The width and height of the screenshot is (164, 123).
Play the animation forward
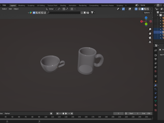(x=66, y=113)
